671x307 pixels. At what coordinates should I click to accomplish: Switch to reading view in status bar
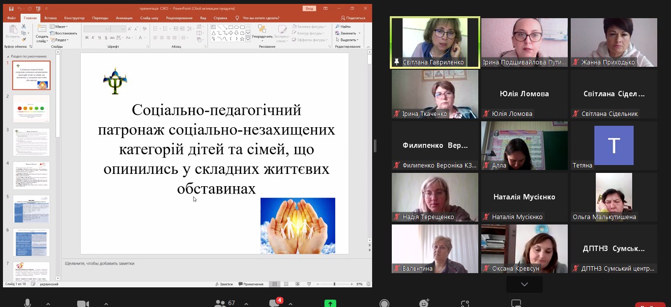pyautogui.click(x=296, y=284)
